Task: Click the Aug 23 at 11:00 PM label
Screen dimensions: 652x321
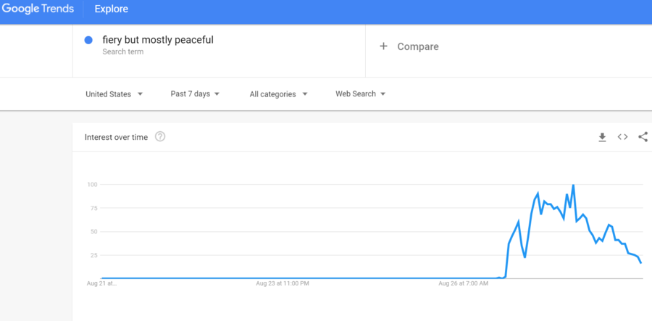Action: (x=283, y=283)
